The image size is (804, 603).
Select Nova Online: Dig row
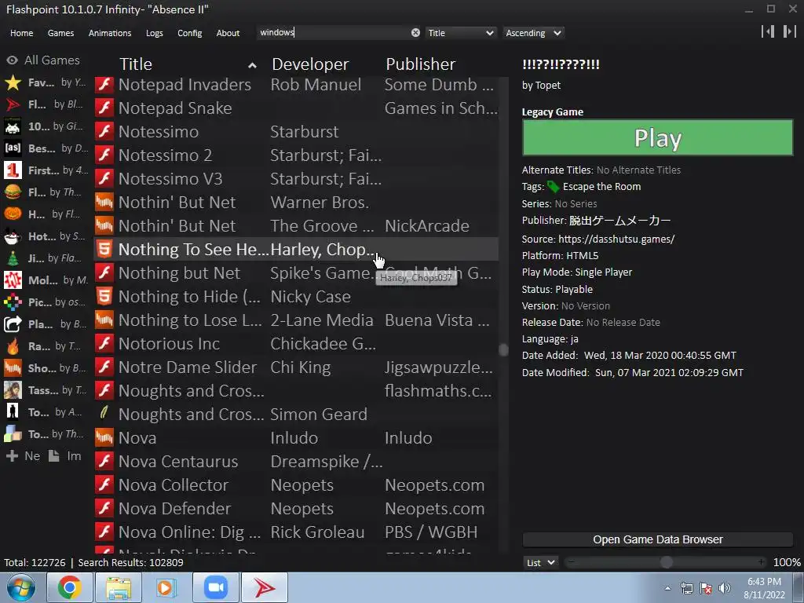pos(296,532)
